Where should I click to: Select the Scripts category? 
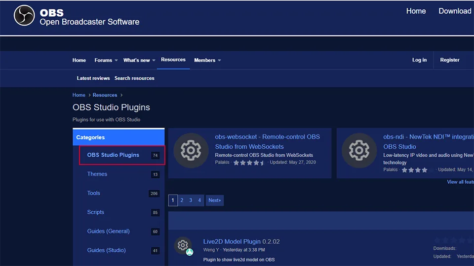pos(95,212)
